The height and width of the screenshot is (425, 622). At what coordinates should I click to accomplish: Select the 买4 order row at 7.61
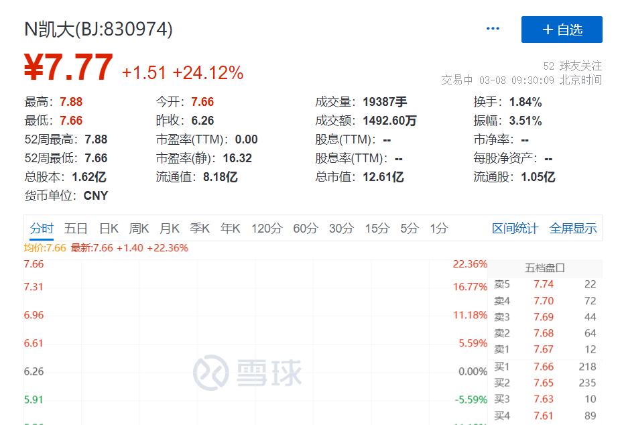coord(545,416)
